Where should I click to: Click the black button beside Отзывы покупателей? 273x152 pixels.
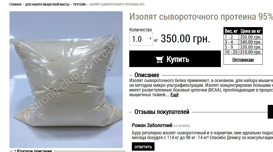pyautogui.click(x=270, y=112)
